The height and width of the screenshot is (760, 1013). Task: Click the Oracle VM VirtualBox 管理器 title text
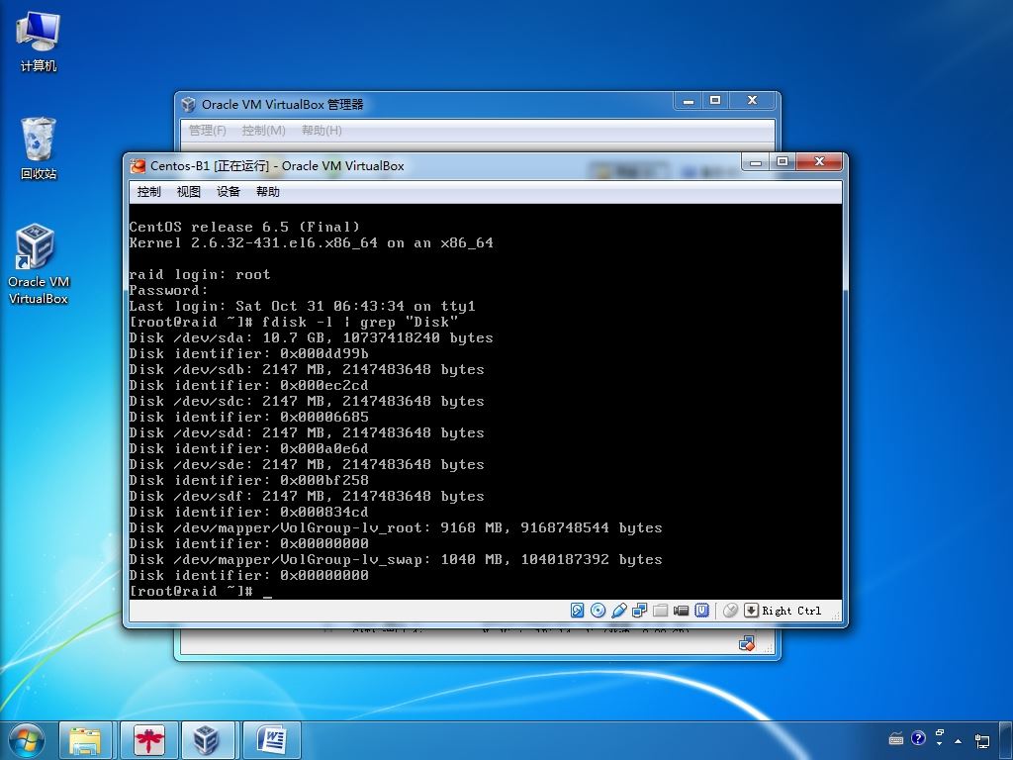[x=282, y=105]
